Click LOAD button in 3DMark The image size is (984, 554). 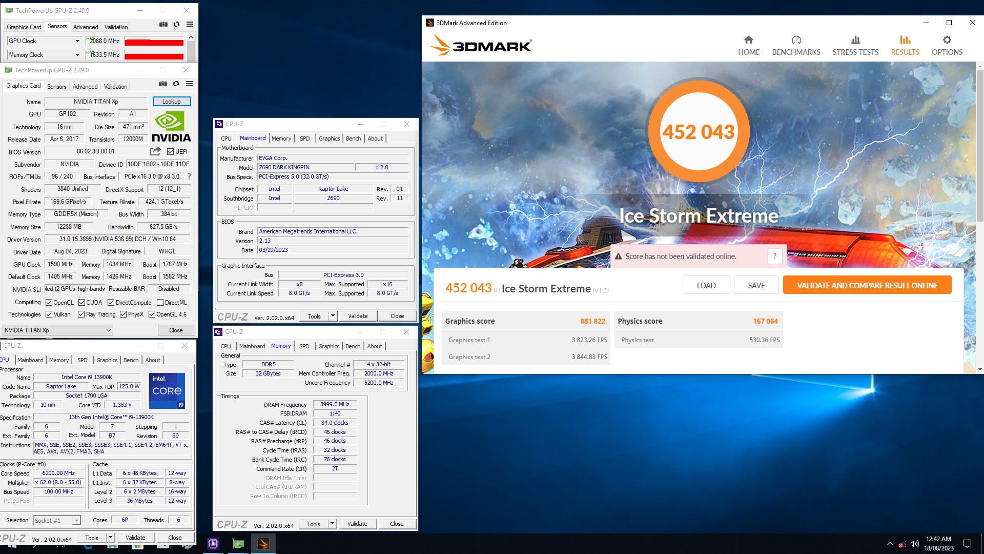706,285
